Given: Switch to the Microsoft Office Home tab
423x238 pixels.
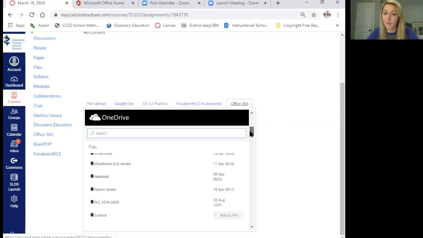Looking at the screenshot, I should point(104,3).
